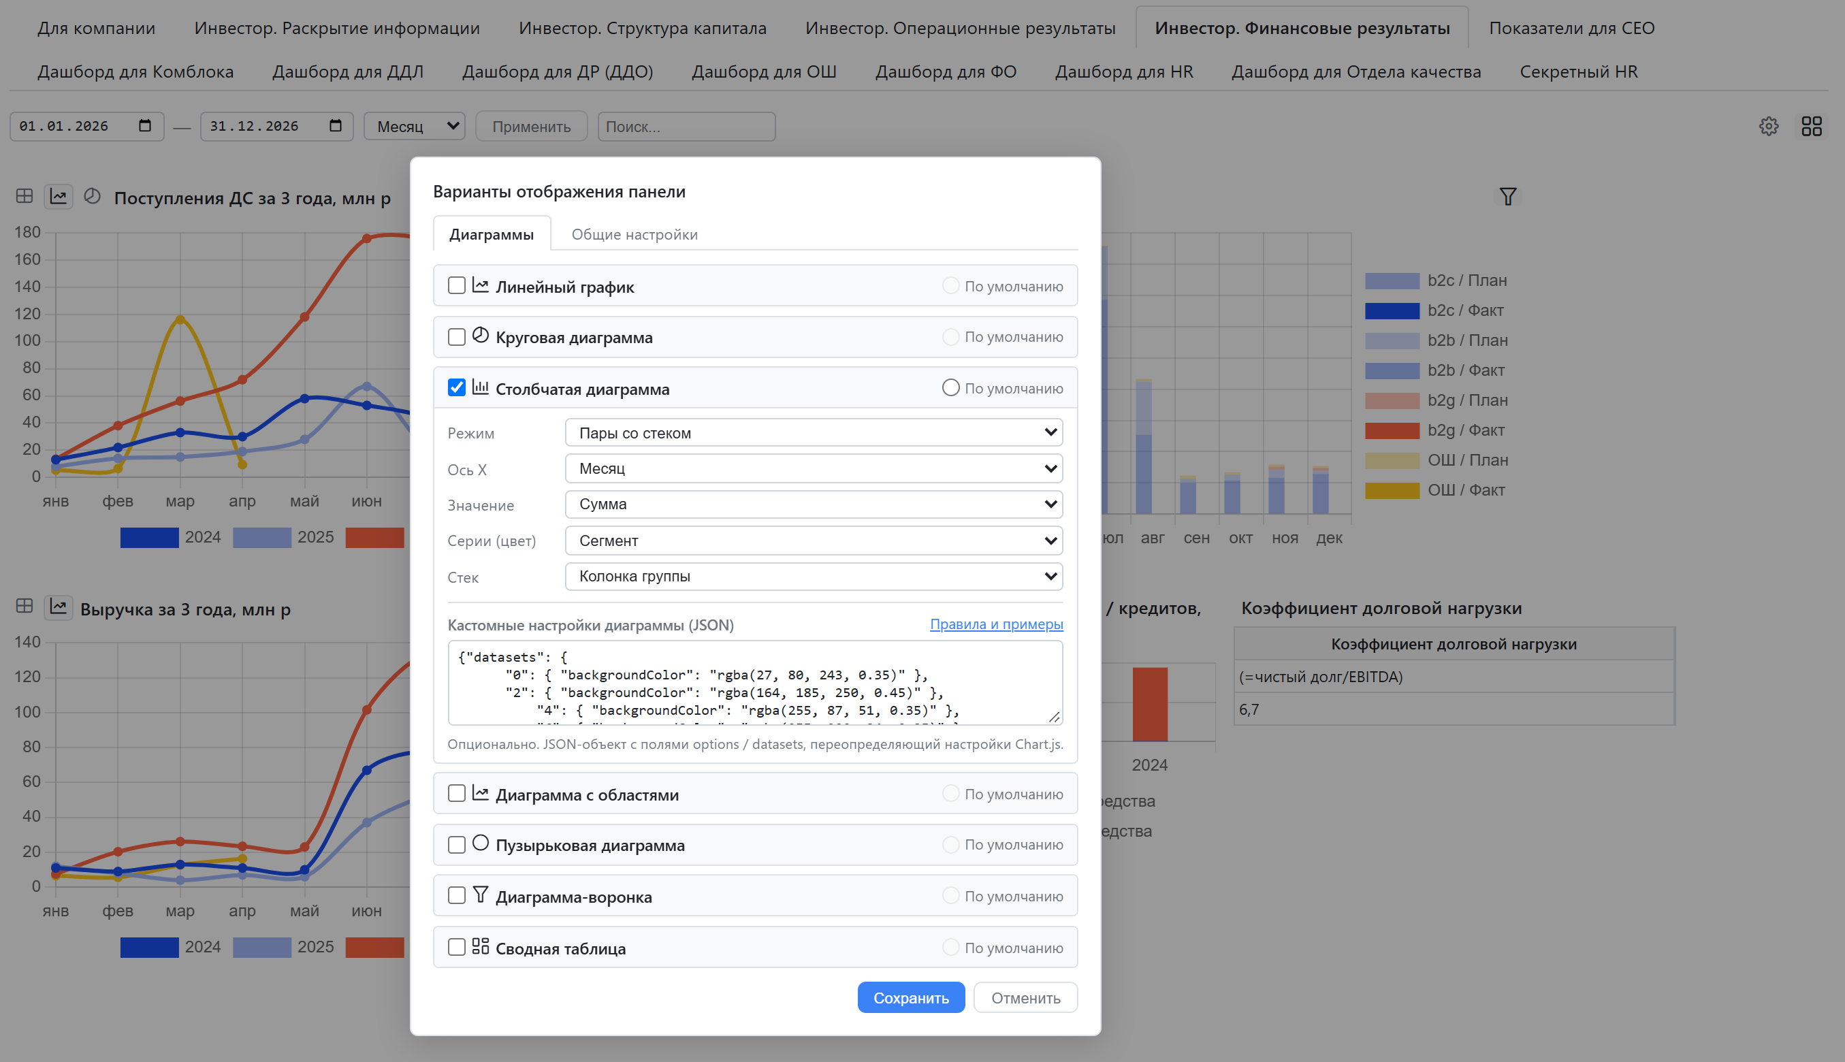Image resolution: width=1845 pixels, height=1062 pixels.
Task: Enable the Диаграмма с областями checkbox
Action: (457, 794)
